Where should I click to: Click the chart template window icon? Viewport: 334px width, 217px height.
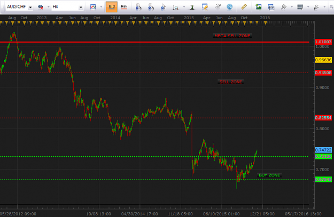tap(271, 7)
